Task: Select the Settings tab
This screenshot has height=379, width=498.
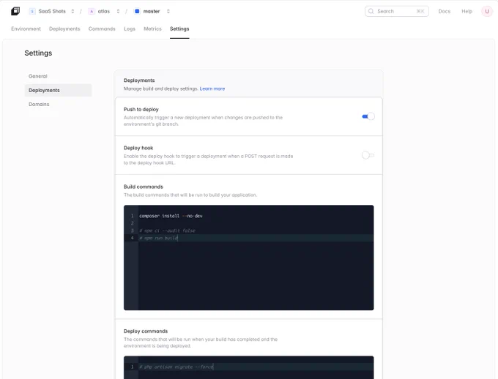Action: [x=179, y=29]
